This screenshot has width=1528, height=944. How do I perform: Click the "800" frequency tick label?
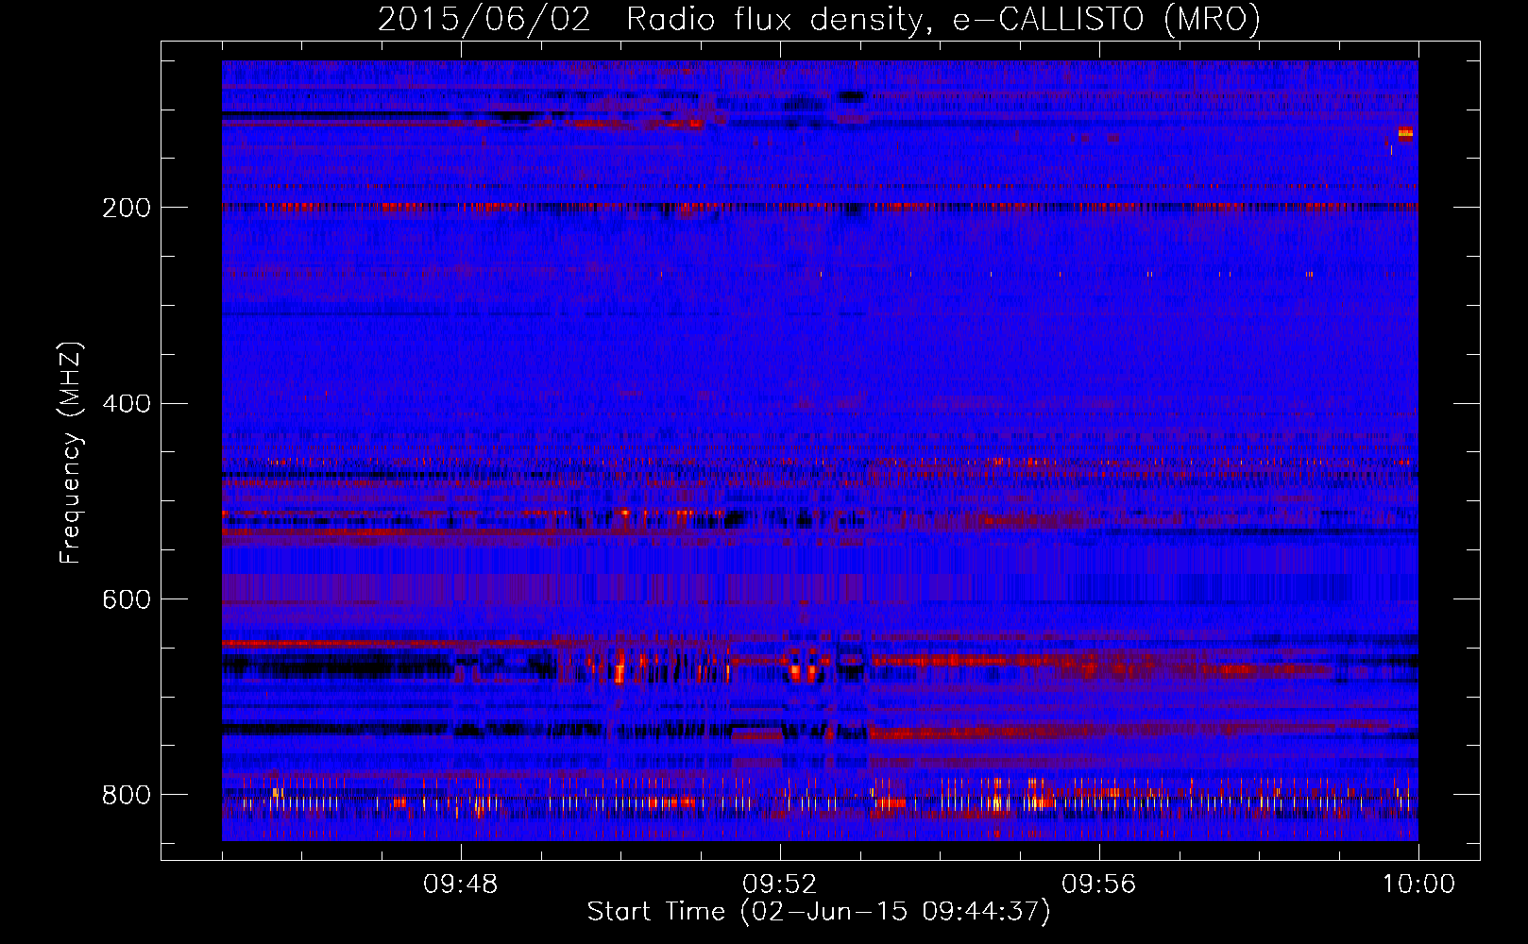[127, 796]
